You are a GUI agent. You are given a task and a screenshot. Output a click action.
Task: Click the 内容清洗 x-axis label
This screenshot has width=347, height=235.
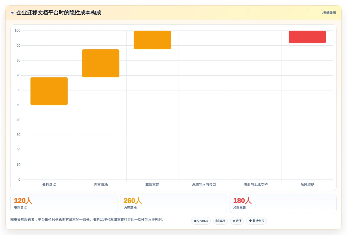(101, 185)
